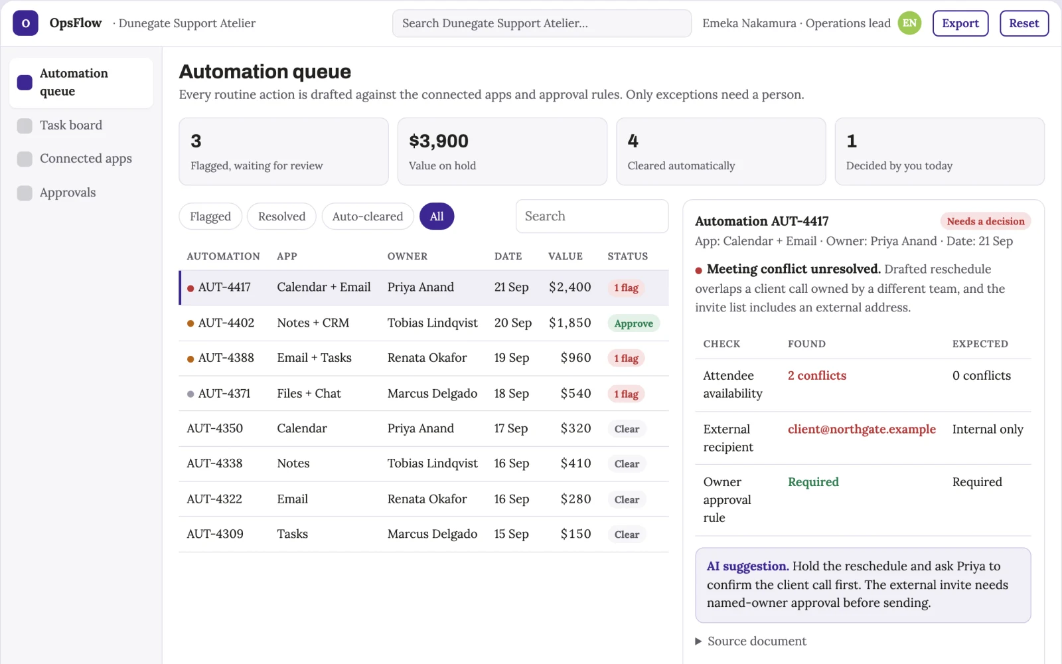Open automation AUT-4338
This screenshot has width=1062, height=664.
(x=423, y=464)
